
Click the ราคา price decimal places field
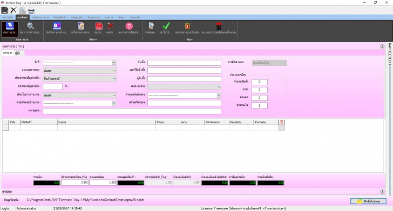point(260,90)
